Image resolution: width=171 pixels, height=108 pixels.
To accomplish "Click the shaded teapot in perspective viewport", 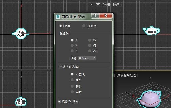I will (149, 99).
